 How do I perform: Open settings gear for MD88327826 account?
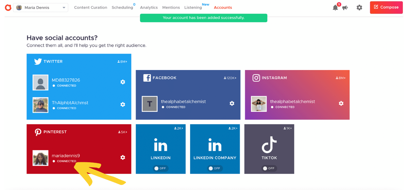pyautogui.click(x=123, y=82)
